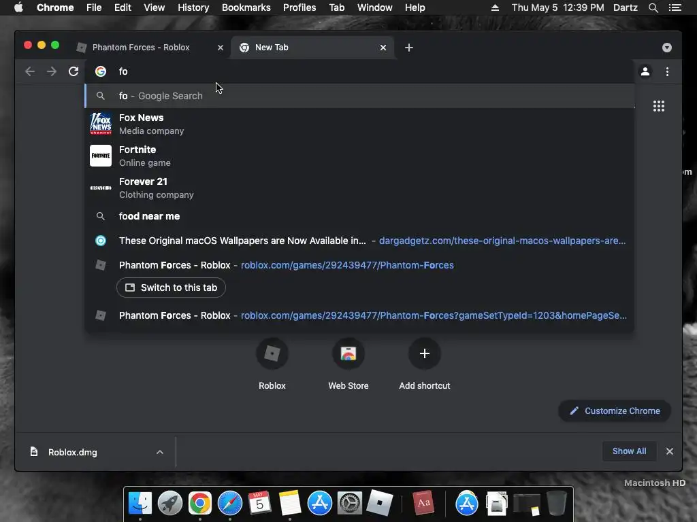Open Calendar from the Dock

click(x=259, y=503)
